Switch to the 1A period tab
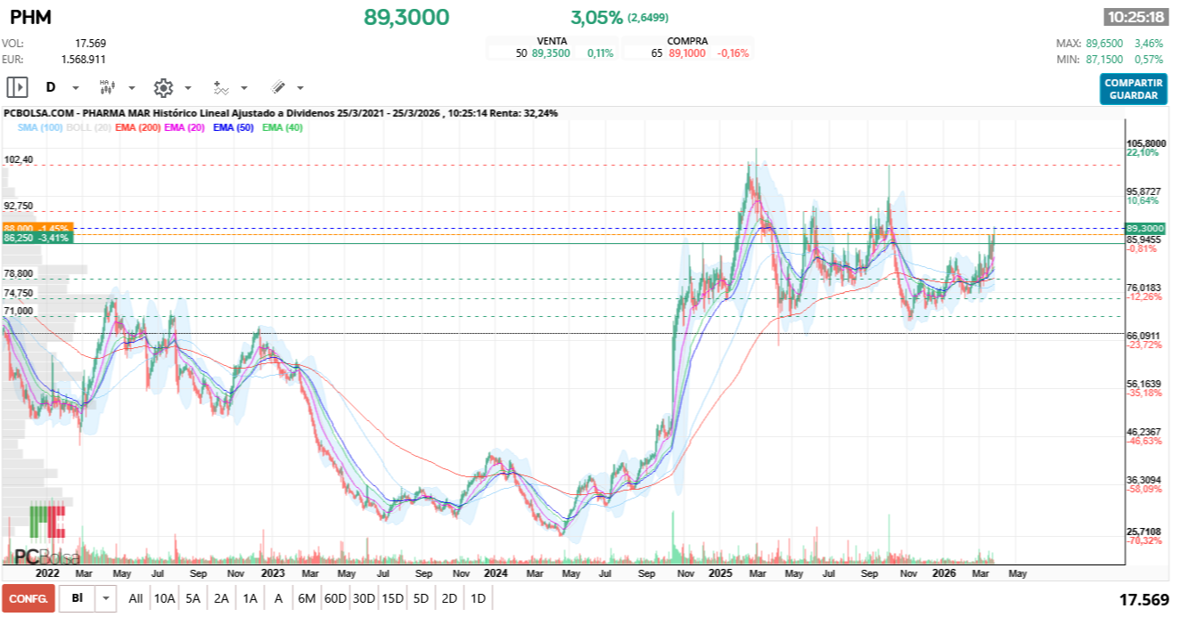This screenshot has height=617, width=1181. point(250,599)
